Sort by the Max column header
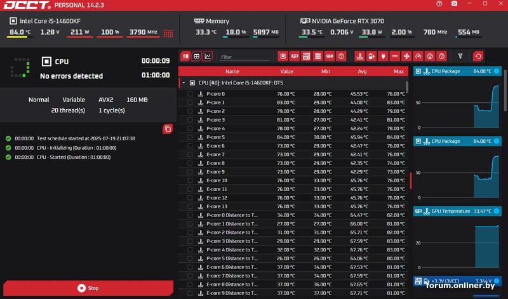The width and height of the screenshot is (508, 299). click(399, 71)
